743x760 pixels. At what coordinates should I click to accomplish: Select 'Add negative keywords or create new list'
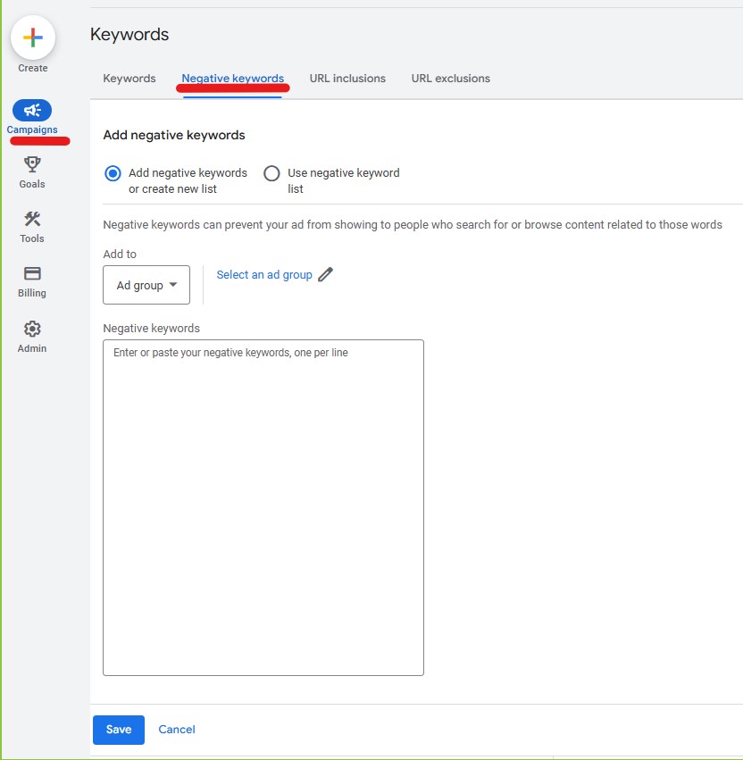pyautogui.click(x=113, y=173)
